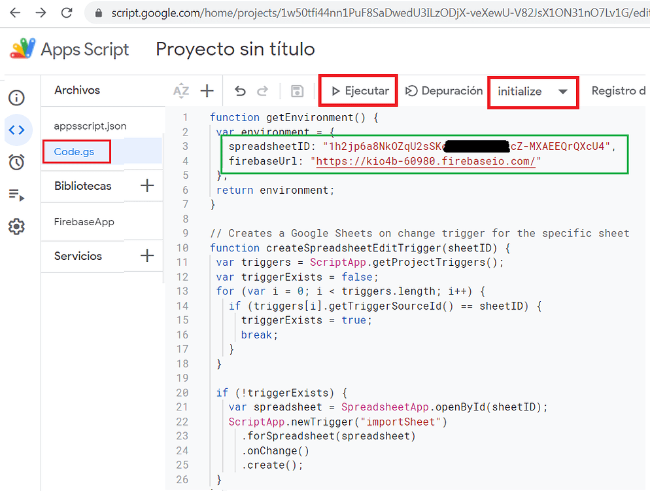The width and height of the screenshot is (650, 491).
Task: Reload the page in the browser
Action: (66, 11)
